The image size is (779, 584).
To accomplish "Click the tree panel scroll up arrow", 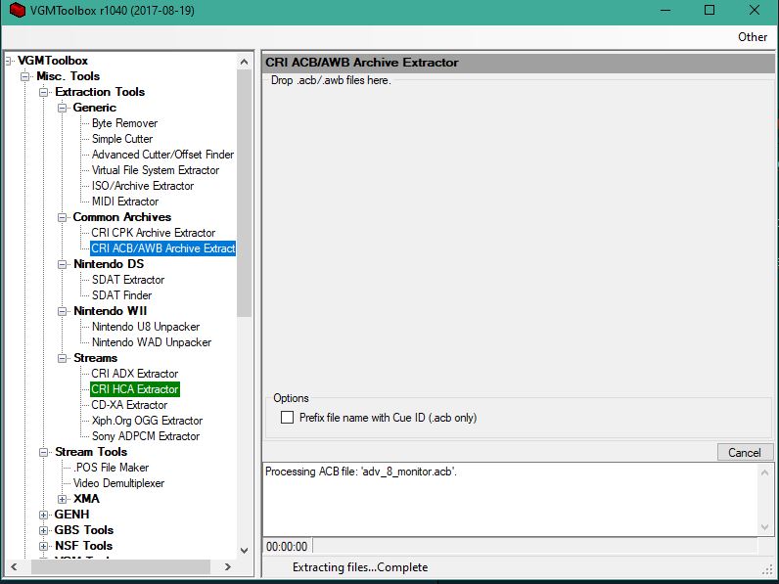I will (244, 62).
